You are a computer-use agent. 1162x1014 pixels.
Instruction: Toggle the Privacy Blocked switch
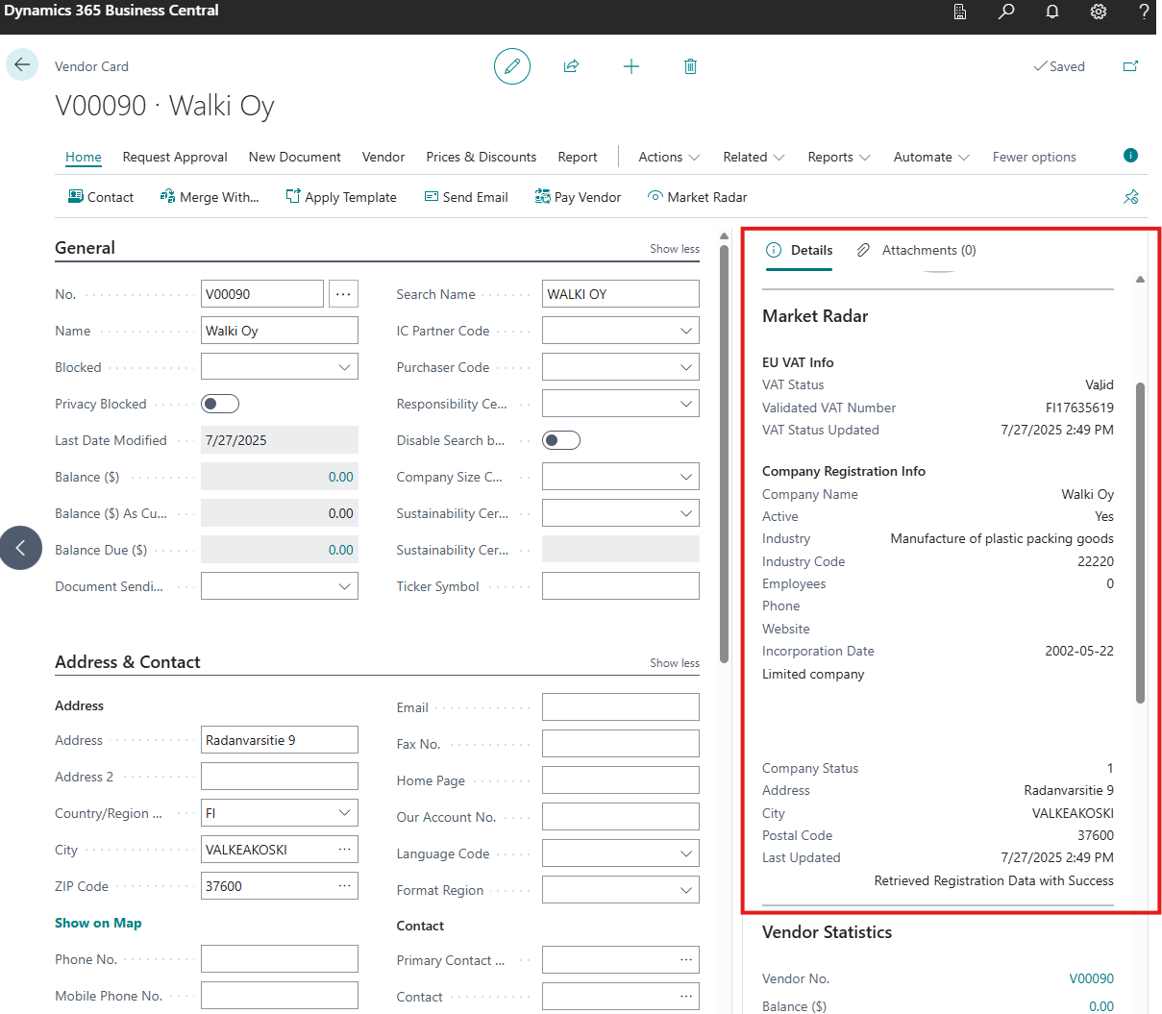coord(220,404)
